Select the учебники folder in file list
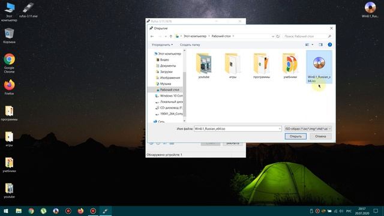384x216 pixels. tap(290, 65)
